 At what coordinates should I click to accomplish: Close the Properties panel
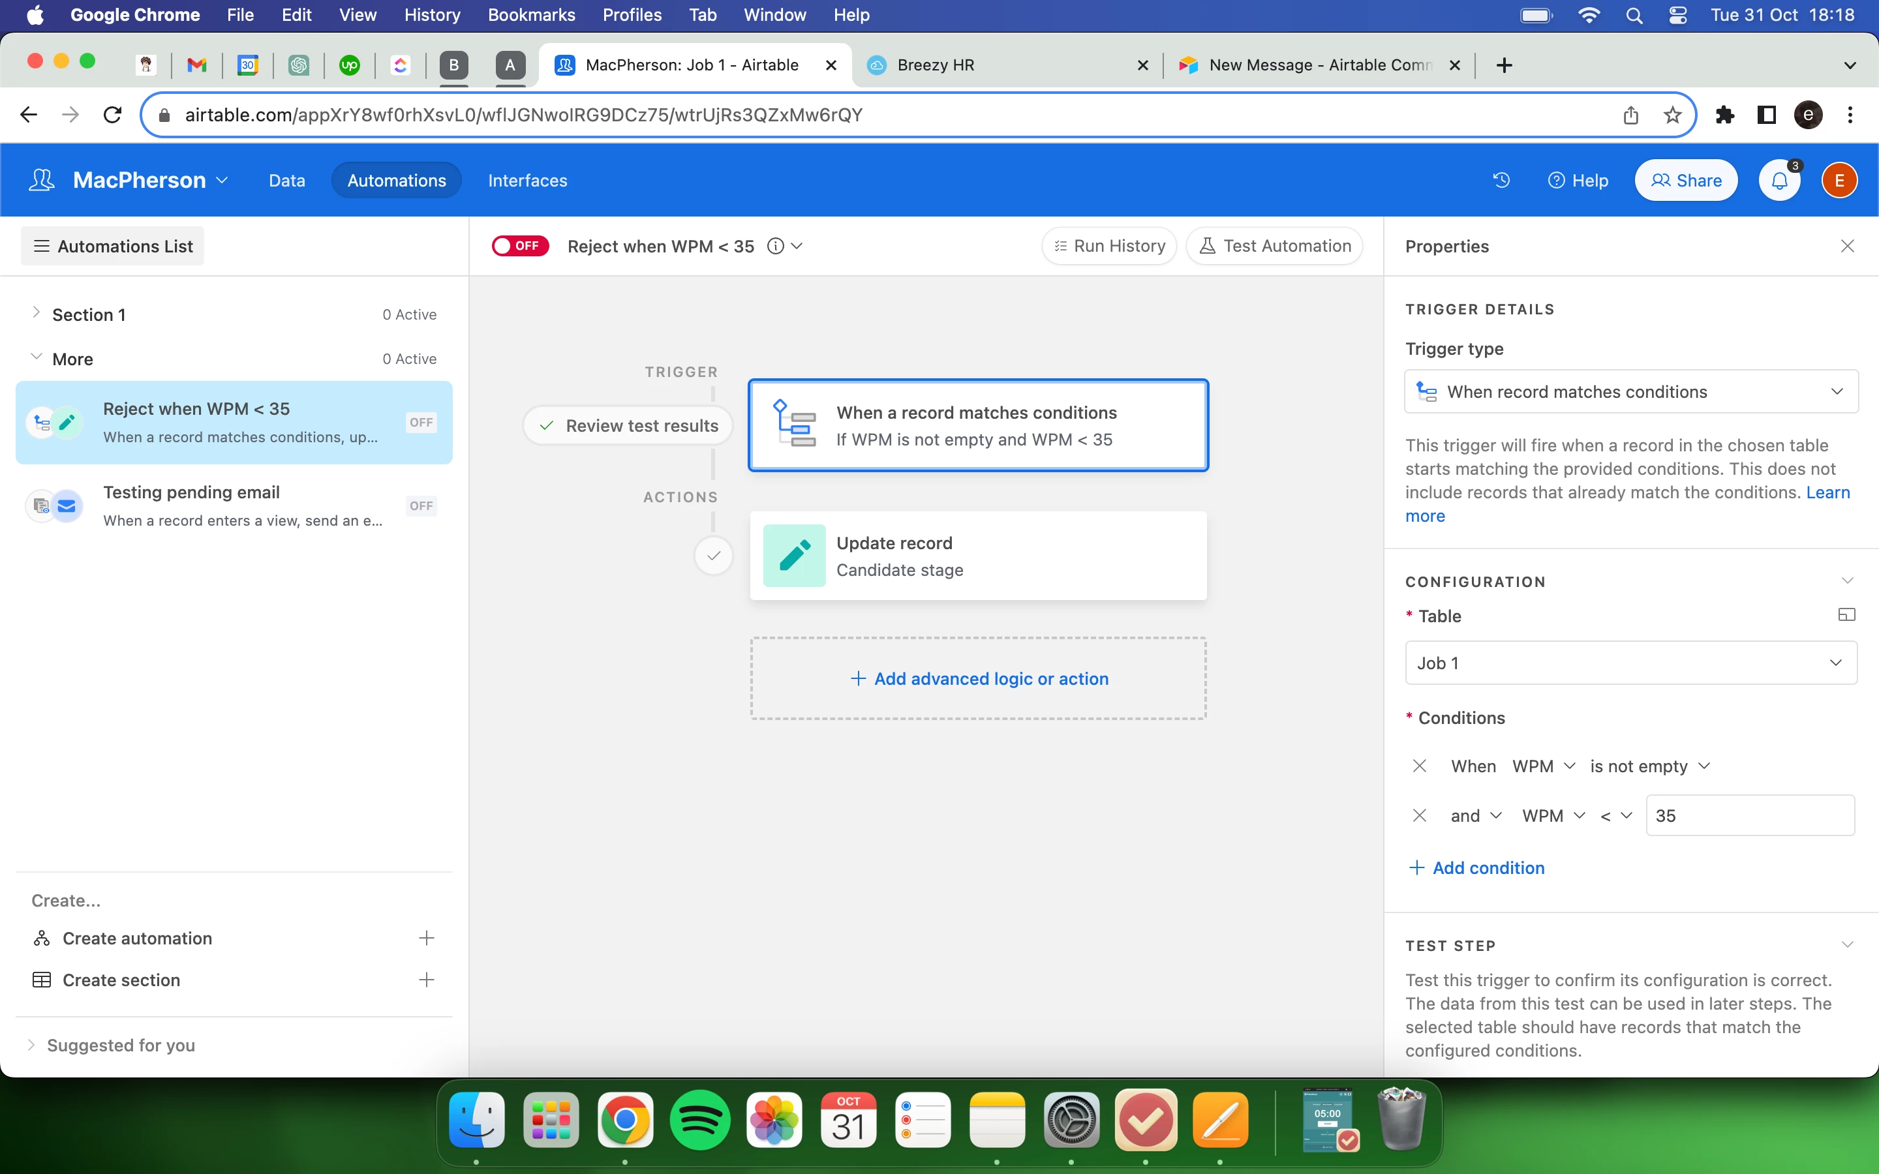click(1847, 246)
